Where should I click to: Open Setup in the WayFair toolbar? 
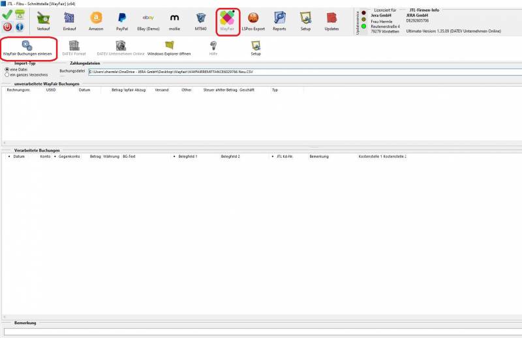pos(256,48)
